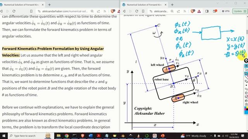This screenshot has height=139, width=248.
Task: Open site settings icon in left address bar
Action: pyautogui.click(x=39, y=11)
